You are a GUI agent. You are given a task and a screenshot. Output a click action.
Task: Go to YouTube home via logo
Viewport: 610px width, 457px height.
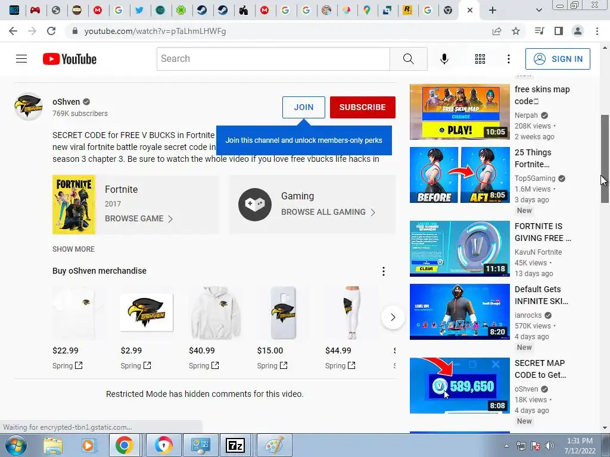pos(70,59)
